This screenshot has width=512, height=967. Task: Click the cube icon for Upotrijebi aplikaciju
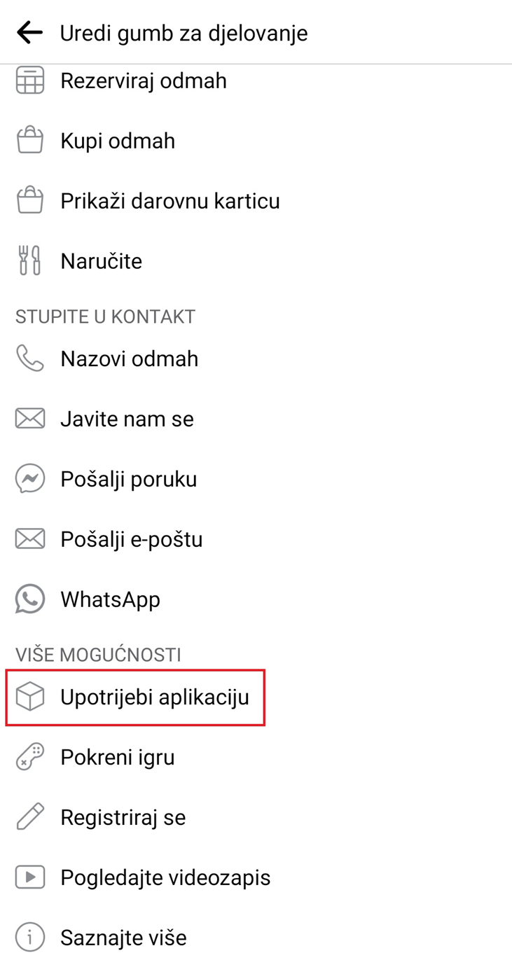coord(30,697)
